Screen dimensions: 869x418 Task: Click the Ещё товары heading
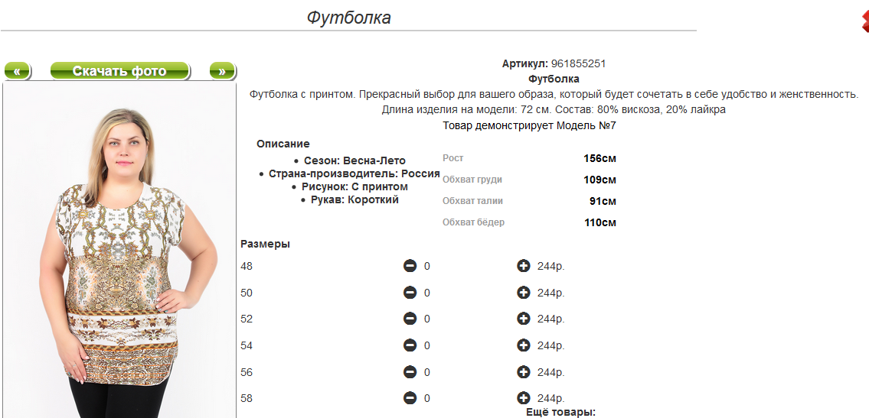tap(560, 413)
